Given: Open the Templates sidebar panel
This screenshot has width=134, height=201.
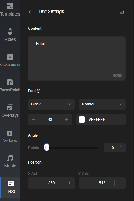Looking at the screenshot, I should tap(10, 10).
